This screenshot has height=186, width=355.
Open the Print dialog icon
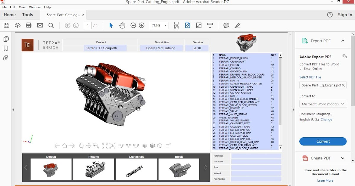(x=28, y=25)
